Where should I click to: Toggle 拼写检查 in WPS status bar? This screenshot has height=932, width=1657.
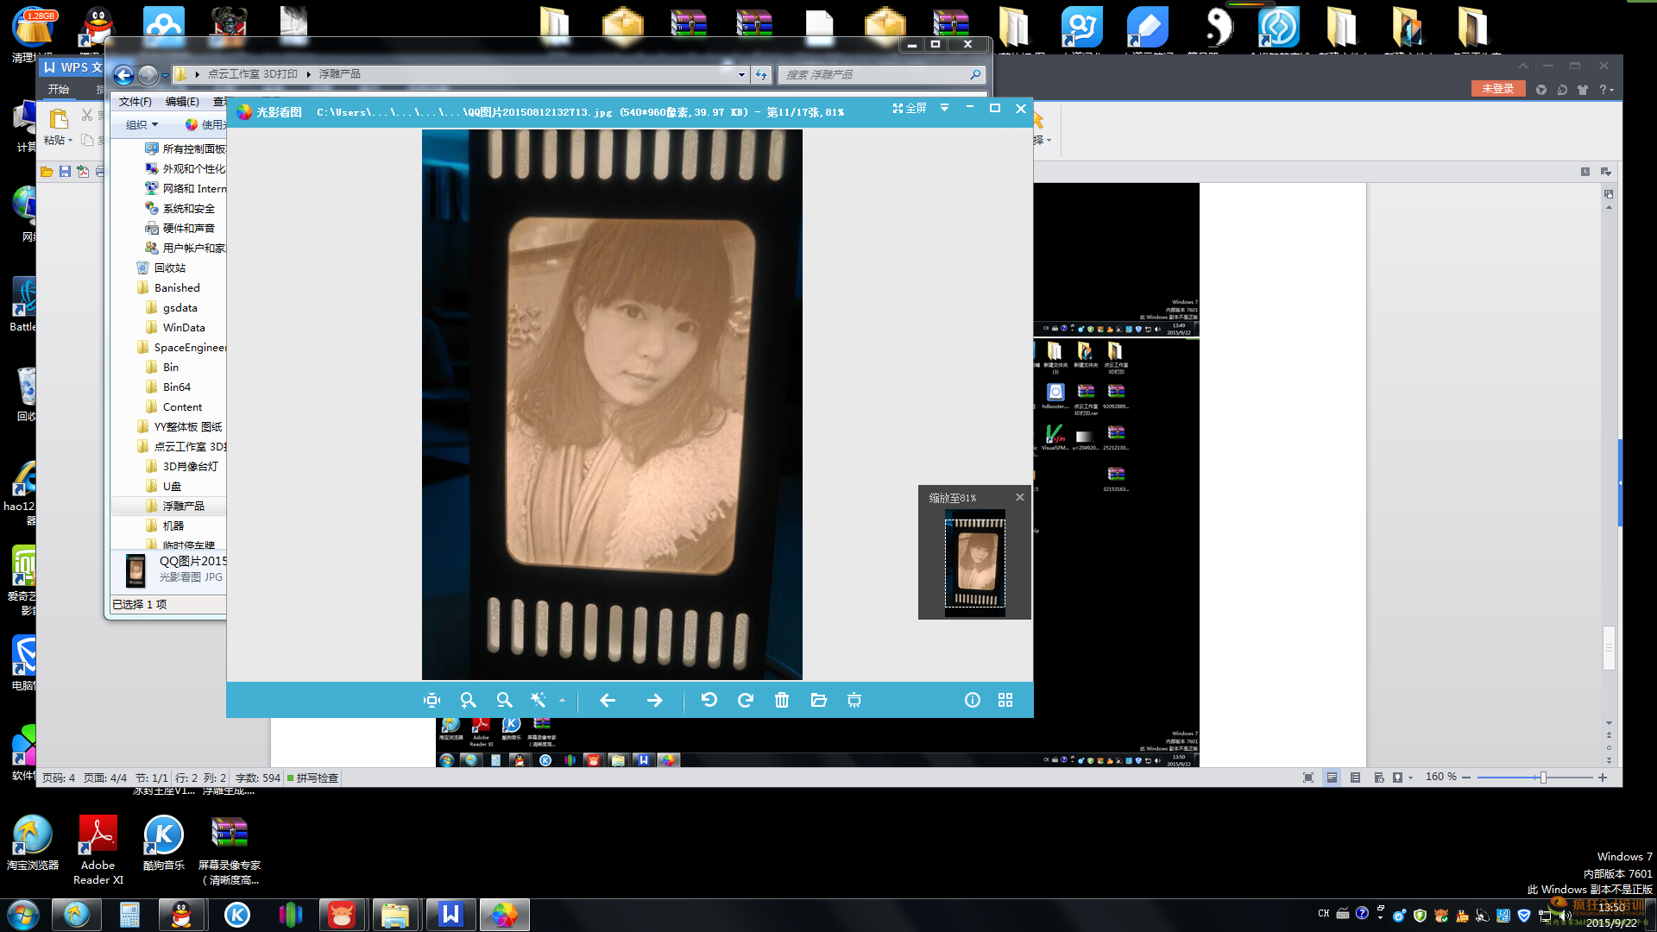[x=312, y=778]
